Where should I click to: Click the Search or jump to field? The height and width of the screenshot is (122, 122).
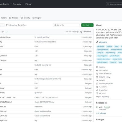pos(114,4)
